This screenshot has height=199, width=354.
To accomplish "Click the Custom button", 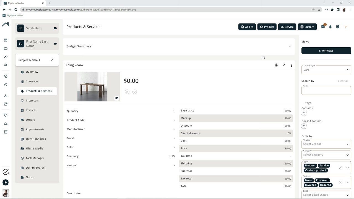I will pos(307,27).
